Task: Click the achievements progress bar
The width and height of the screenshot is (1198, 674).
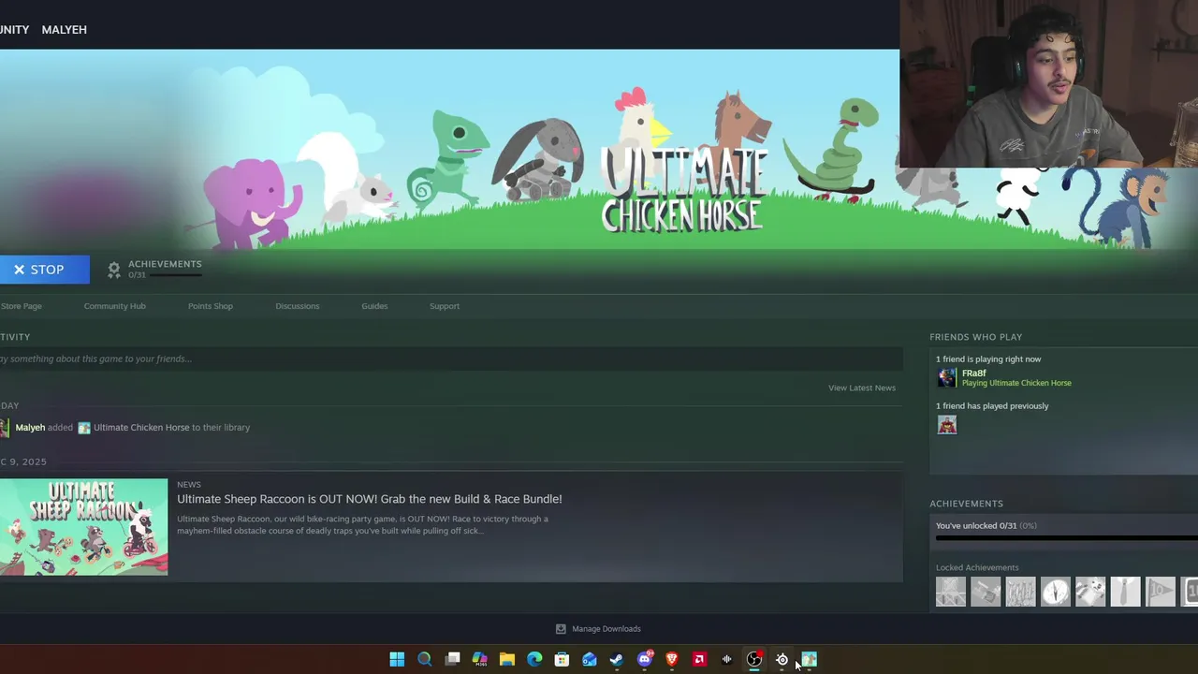Action: tap(1067, 538)
